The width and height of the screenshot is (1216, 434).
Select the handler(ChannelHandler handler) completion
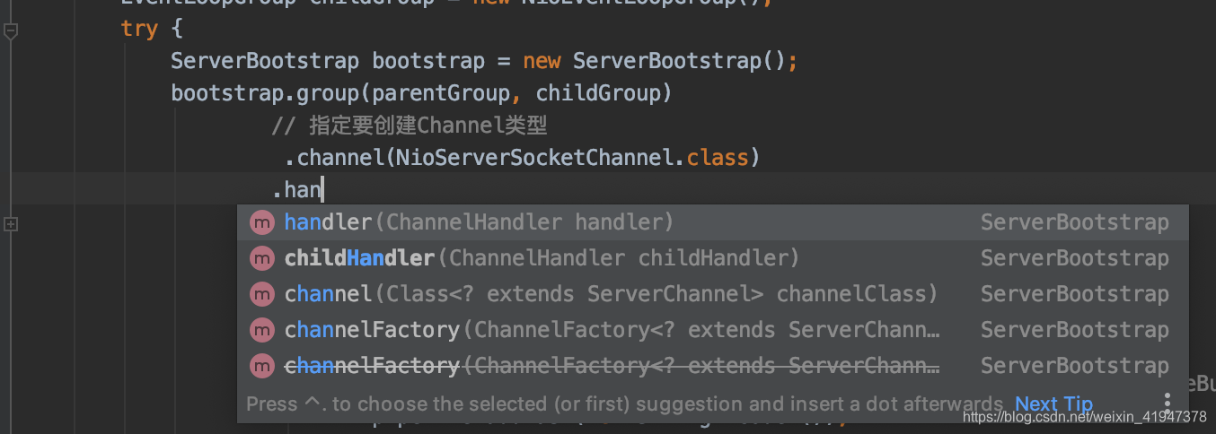(479, 222)
